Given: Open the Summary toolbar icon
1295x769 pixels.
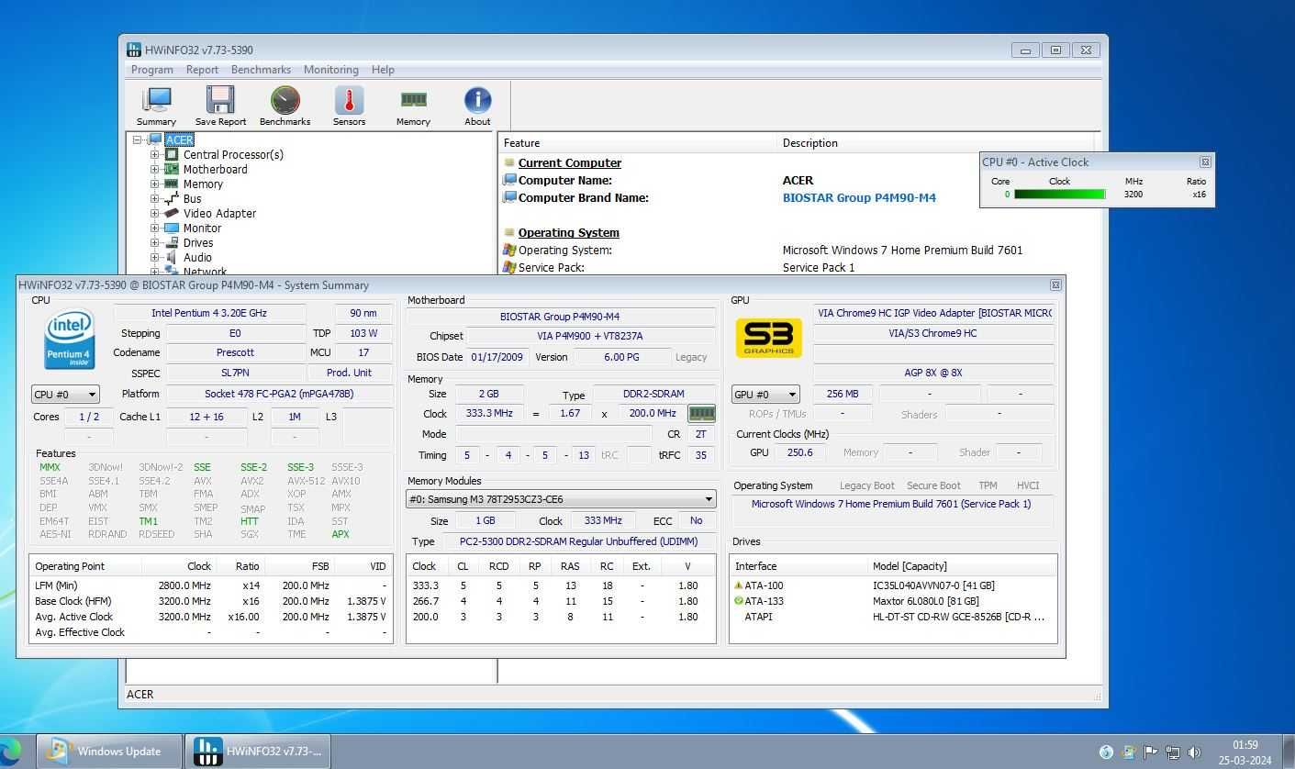Looking at the screenshot, I should tap(156, 106).
